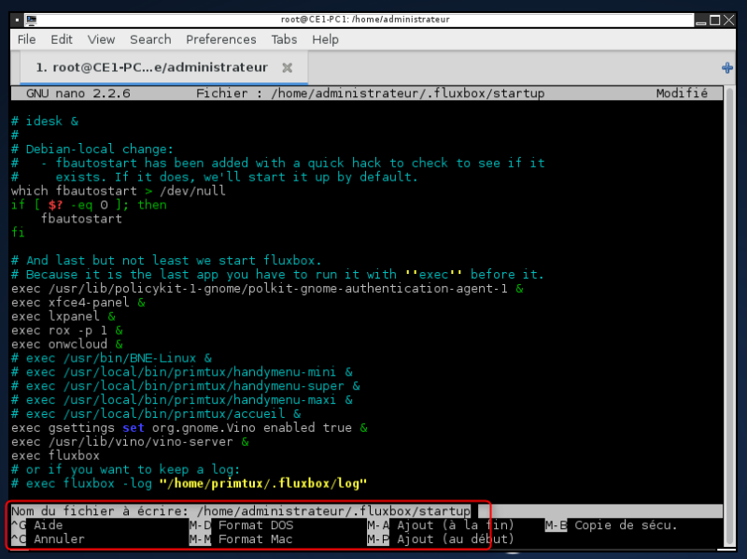Close the terminal tab with the X

coord(287,67)
